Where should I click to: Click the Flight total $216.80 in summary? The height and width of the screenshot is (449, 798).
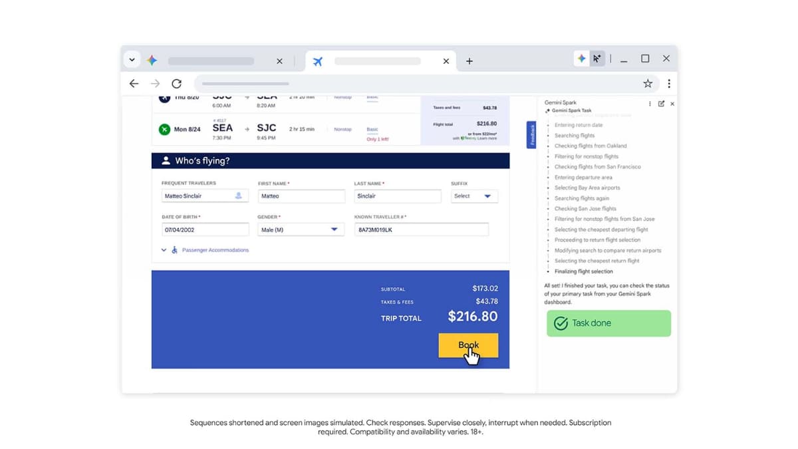(x=487, y=124)
